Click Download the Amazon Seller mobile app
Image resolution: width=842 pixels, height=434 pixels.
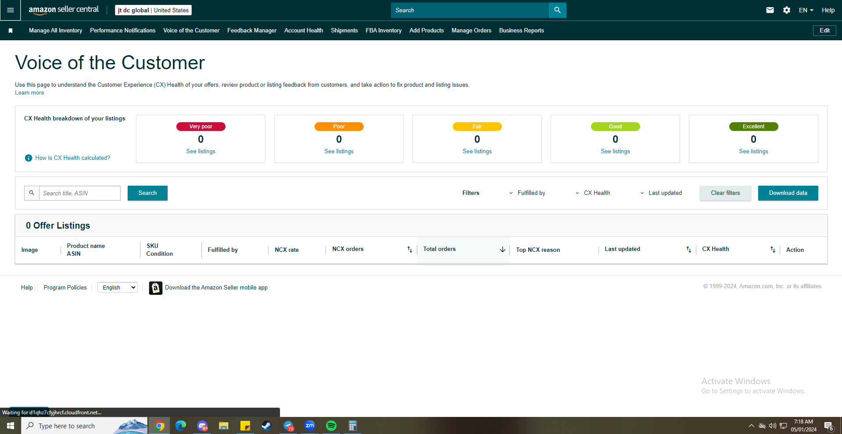216,288
